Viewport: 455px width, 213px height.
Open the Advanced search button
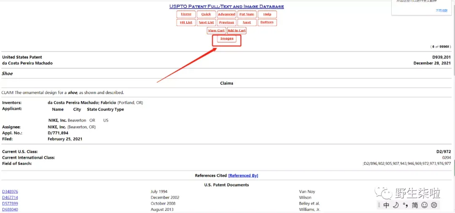(227, 14)
